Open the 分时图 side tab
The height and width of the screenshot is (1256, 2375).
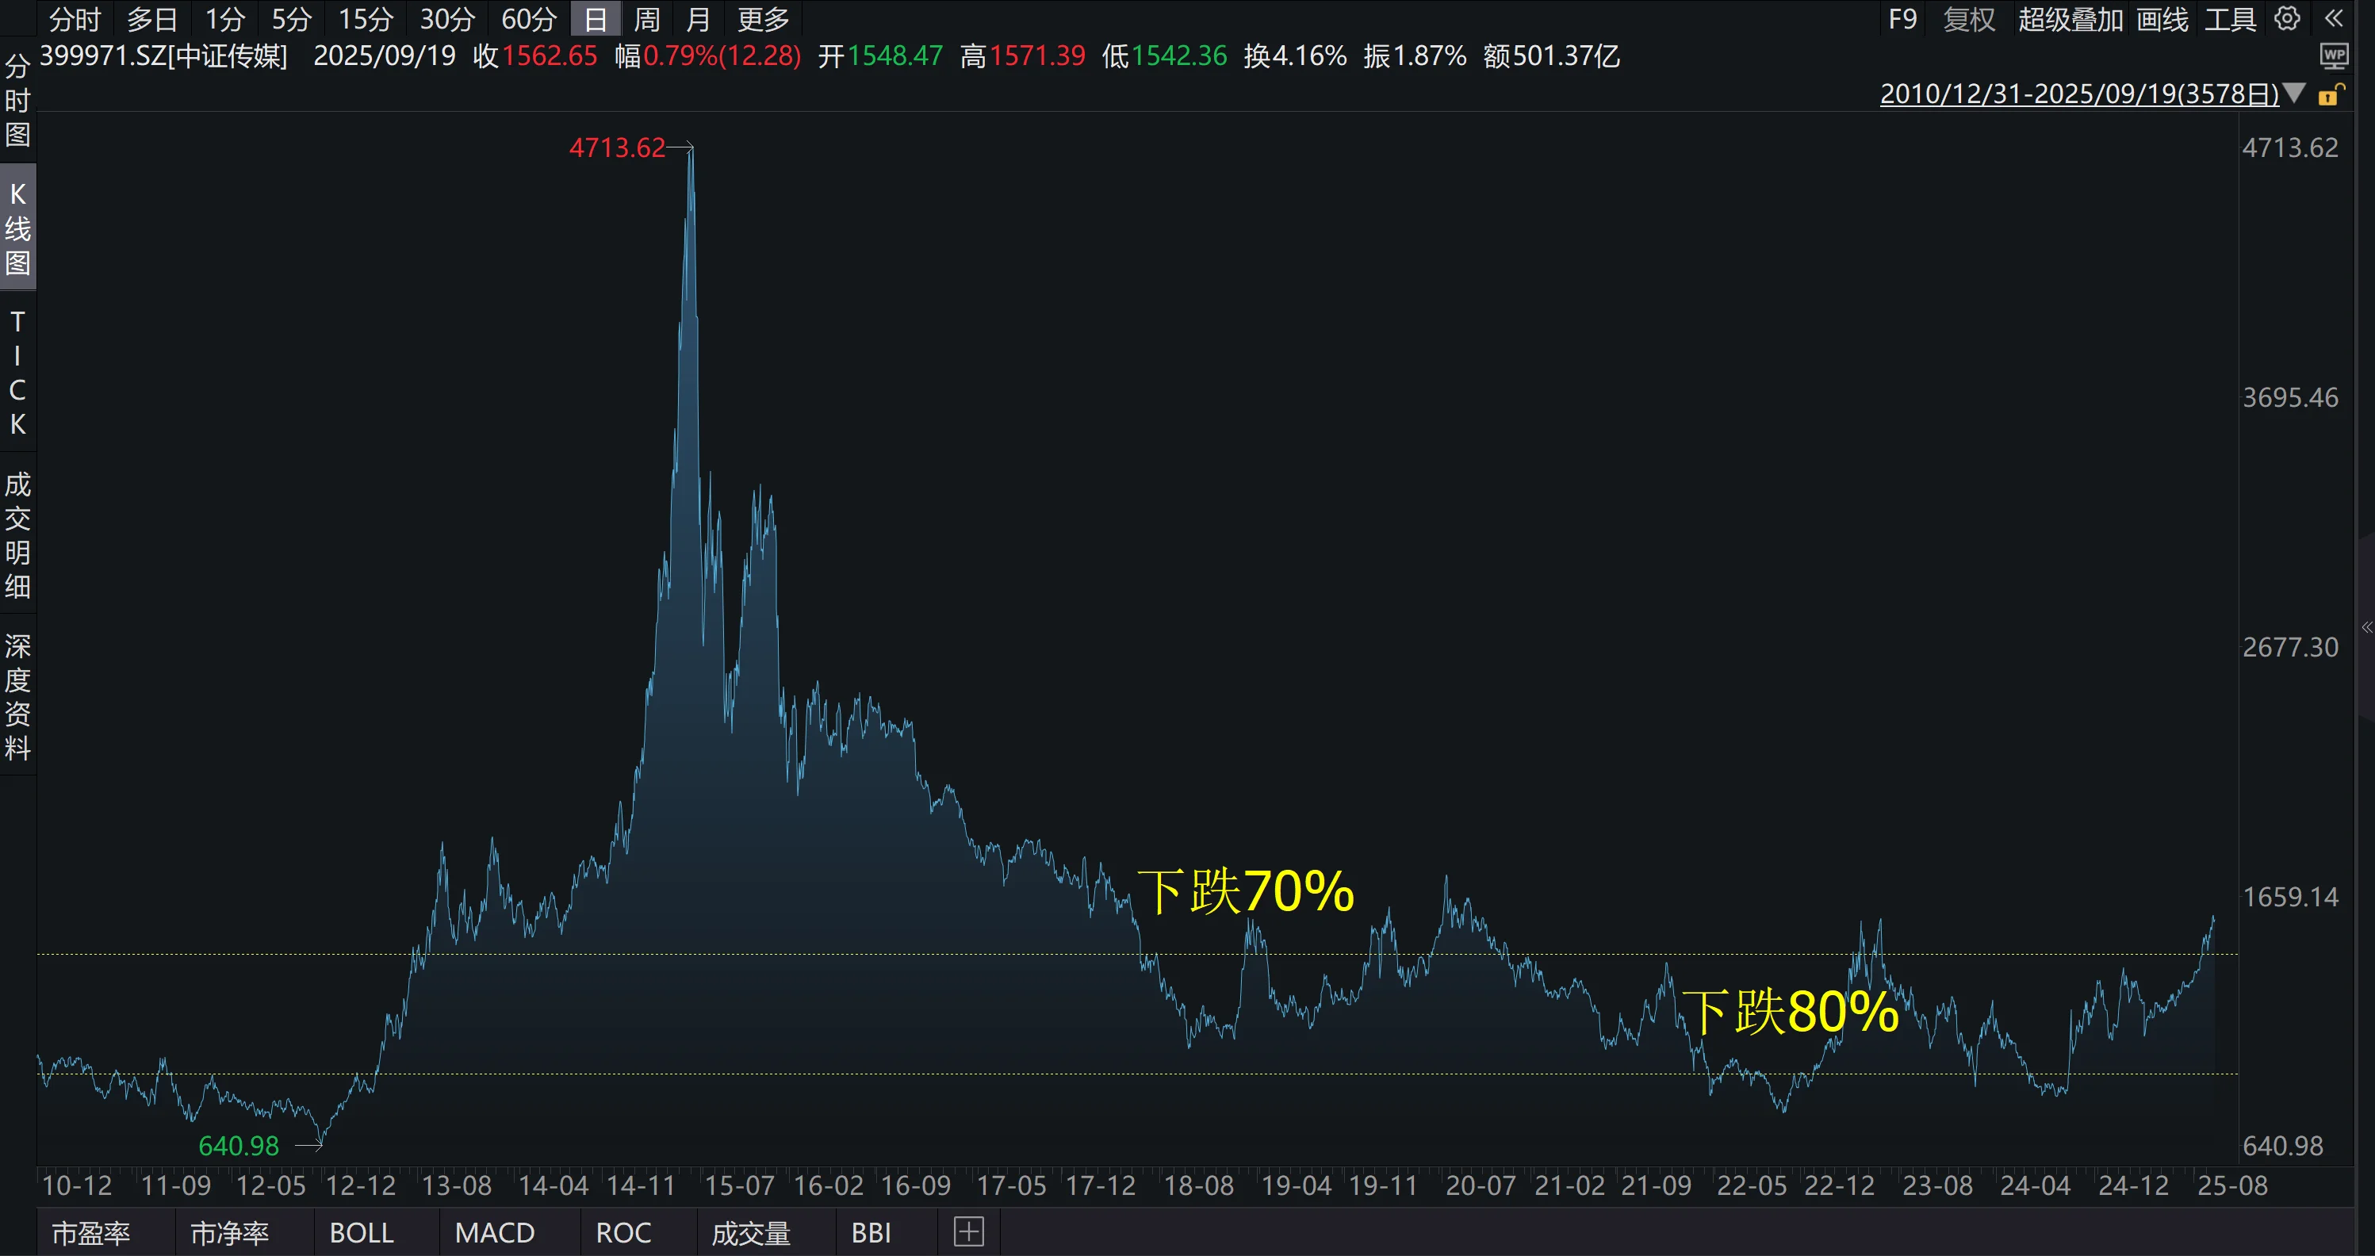tap(17, 101)
